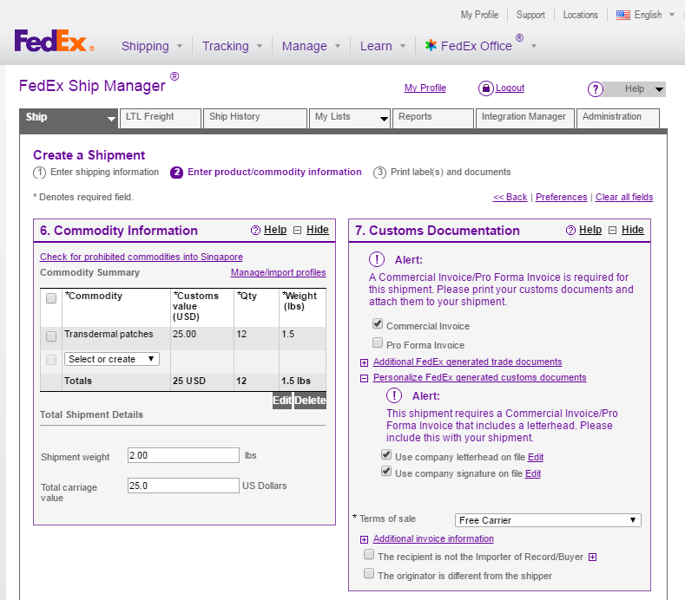Viewport: 685px width, 600px height.
Task: Open Check for prohibited commodities into Singapore
Action: (142, 257)
